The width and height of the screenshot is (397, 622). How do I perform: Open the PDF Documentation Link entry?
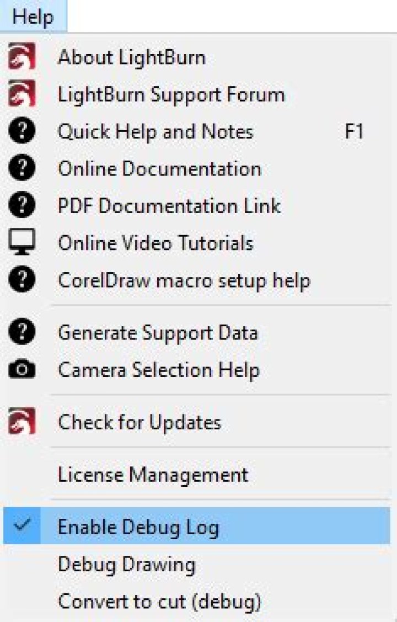(169, 206)
